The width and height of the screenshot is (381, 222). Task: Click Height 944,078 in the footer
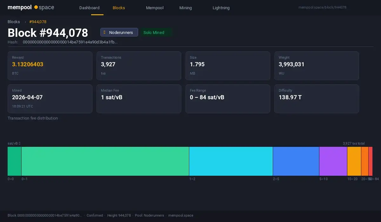point(119,215)
